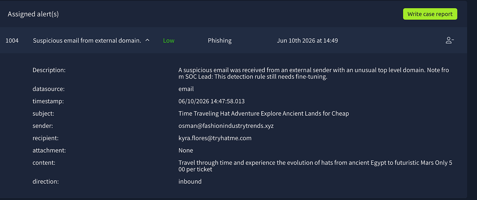This screenshot has height=200, width=477.
Task: Click the direction value inbound
Action: tap(190, 182)
